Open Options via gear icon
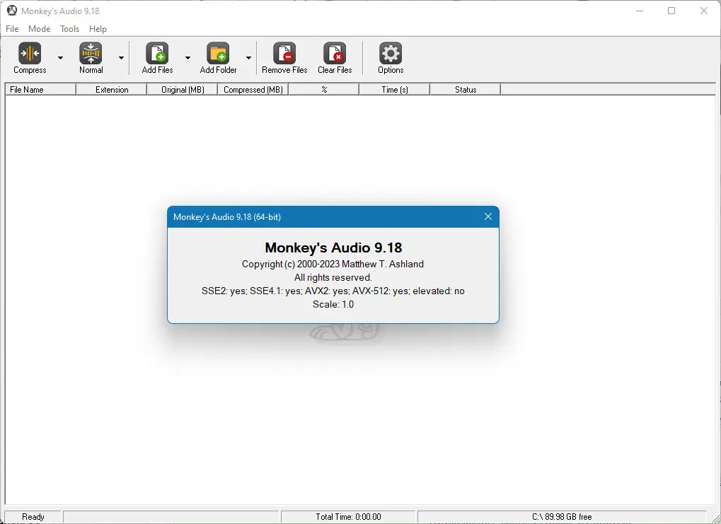 point(391,53)
